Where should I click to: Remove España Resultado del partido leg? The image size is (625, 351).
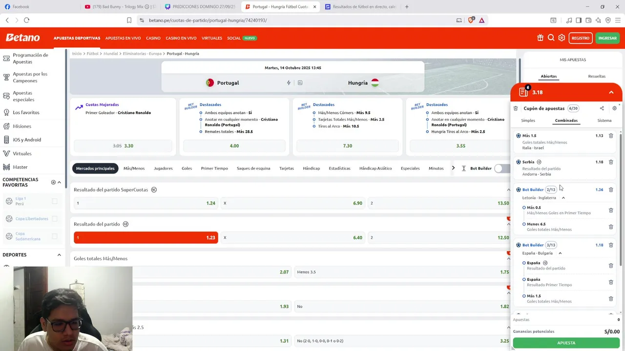click(x=611, y=266)
